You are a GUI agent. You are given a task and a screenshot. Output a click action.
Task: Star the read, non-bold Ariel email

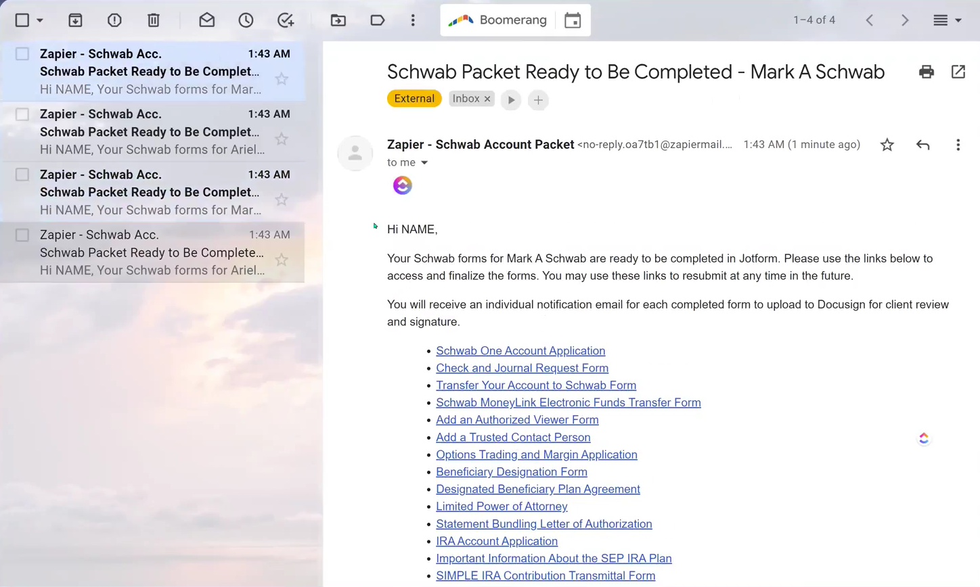pyautogui.click(x=282, y=260)
